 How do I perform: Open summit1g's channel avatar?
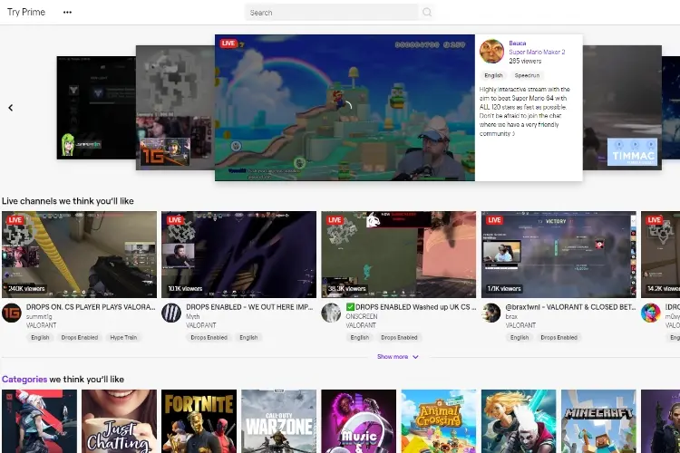coord(12,313)
